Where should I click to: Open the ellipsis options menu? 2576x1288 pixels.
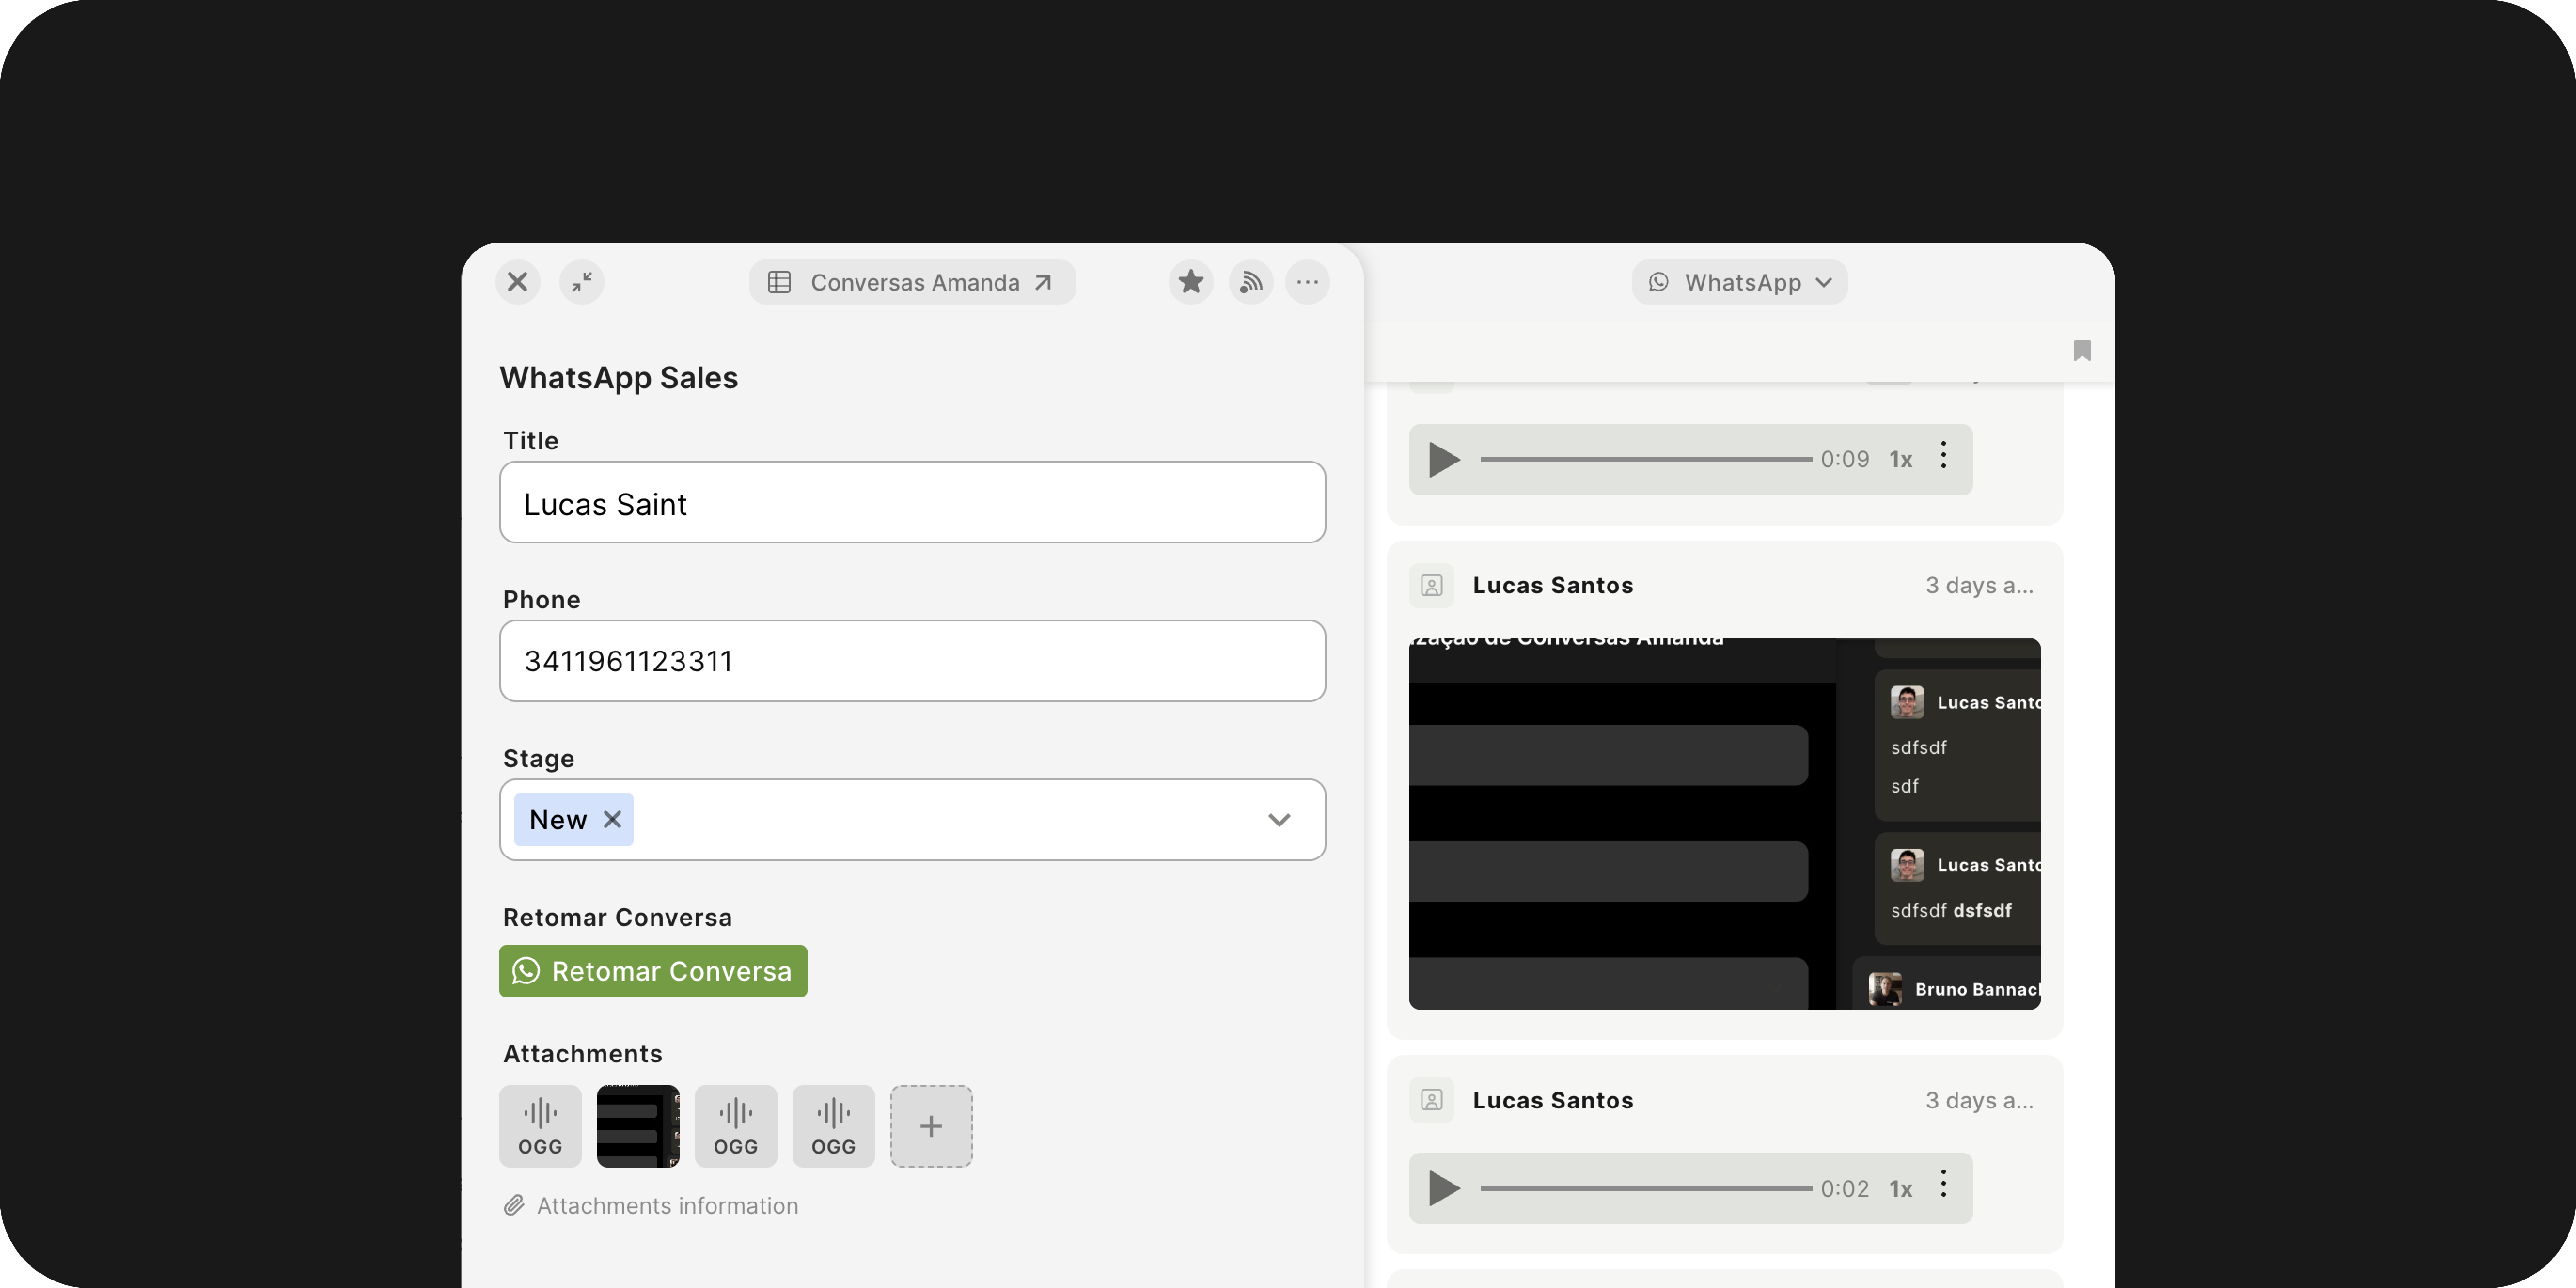[x=1308, y=282]
